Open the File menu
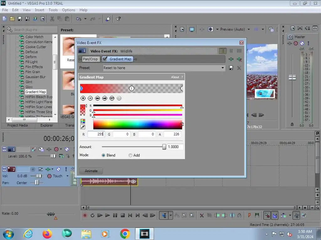Screen dimensions: 321x240 (x=5, y=10)
